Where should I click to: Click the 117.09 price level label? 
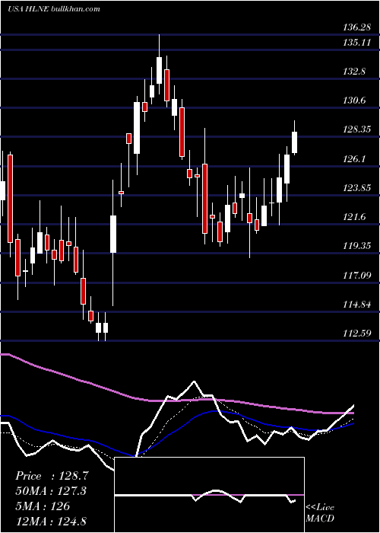[356, 276]
